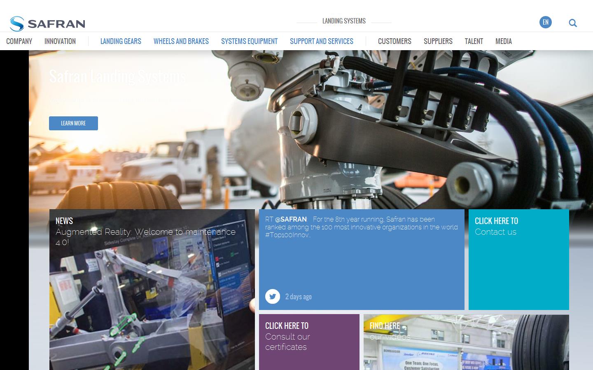Open the WHEELS AND BRAKES menu

[x=181, y=41]
